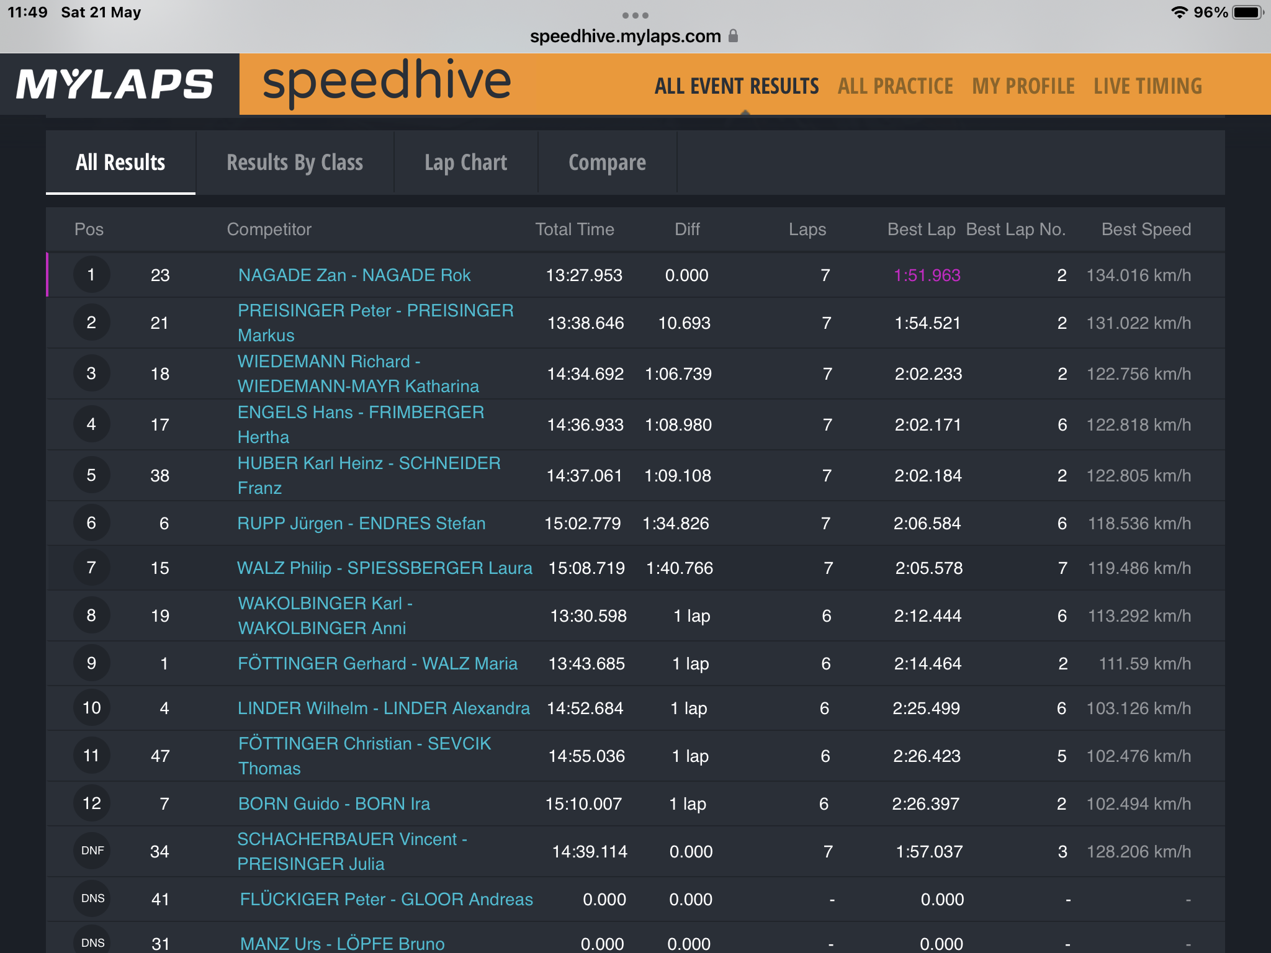Click total time 15:02.779
This screenshot has height=953, width=1271.
[x=582, y=523]
